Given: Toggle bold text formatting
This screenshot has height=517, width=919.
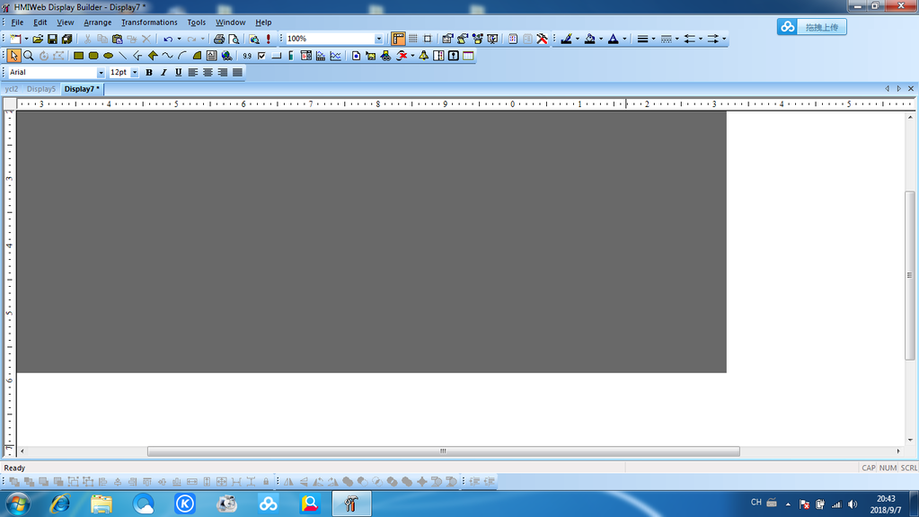Looking at the screenshot, I should (149, 73).
